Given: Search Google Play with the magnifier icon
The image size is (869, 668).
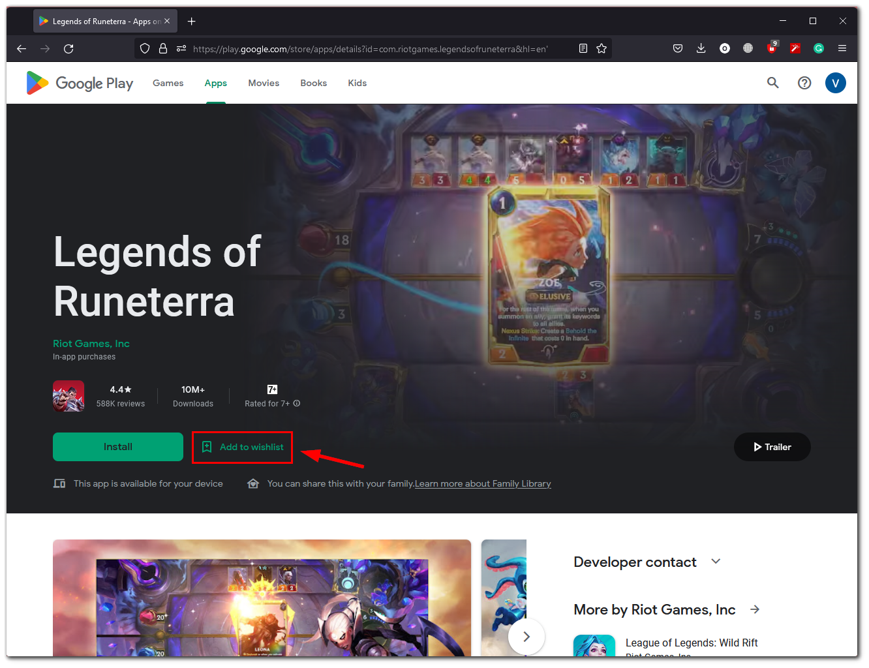Looking at the screenshot, I should pos(773,83).
